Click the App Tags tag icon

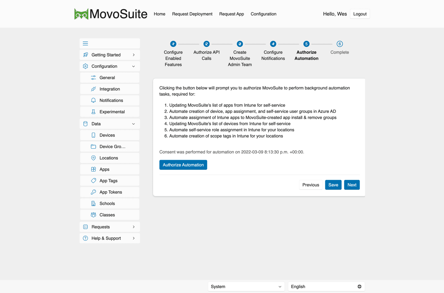pyautogui.click(x=94, y=181)
